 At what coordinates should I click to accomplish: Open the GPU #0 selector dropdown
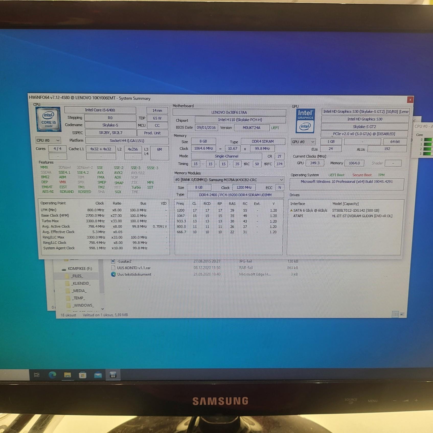click(x=303, y=142)
